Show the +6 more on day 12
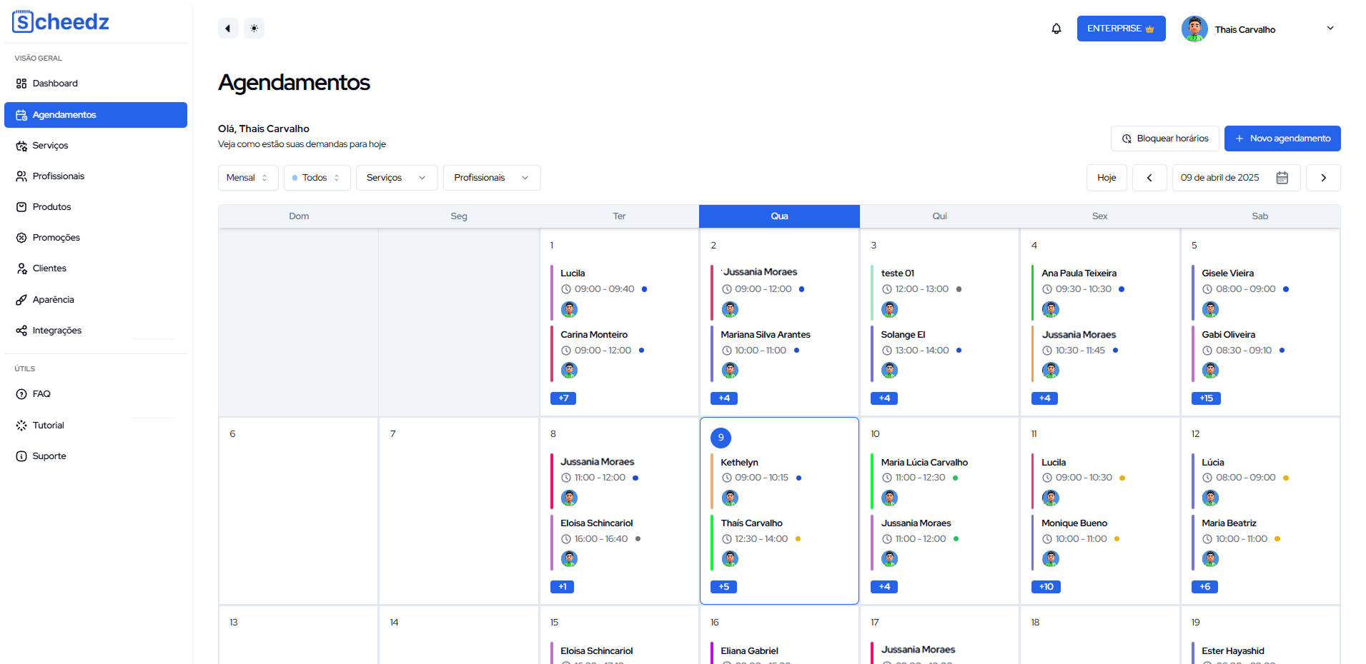Screen dimensions: 1366x664 tap(1204, 587)
